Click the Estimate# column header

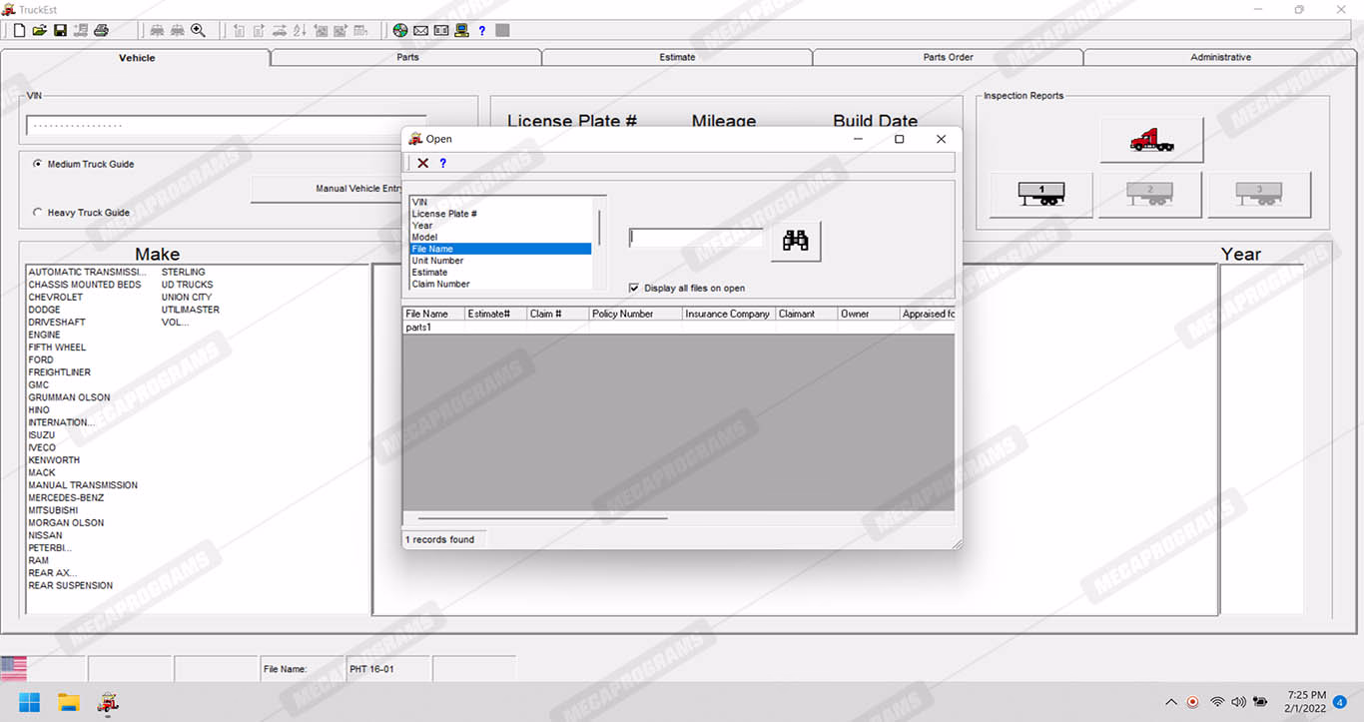pyautogui.click(x=495, y=314)
